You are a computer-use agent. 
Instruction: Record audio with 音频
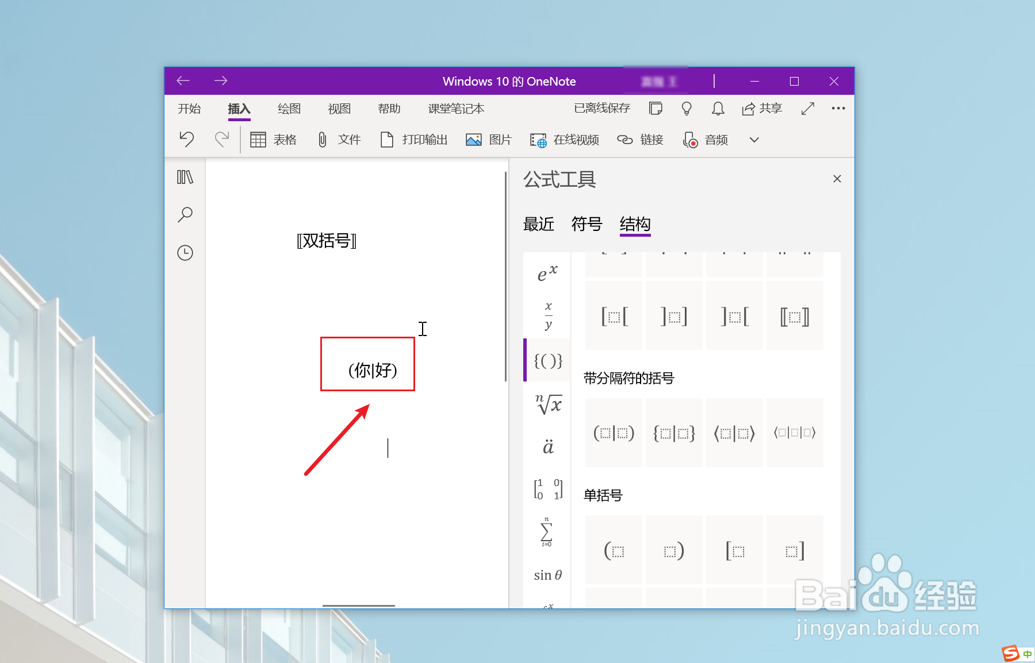coord(705,140)
